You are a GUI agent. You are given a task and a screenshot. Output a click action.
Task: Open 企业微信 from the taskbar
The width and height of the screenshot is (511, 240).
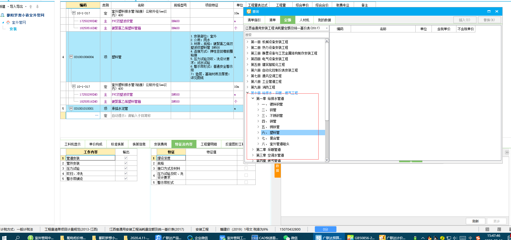[x=198, y=238]
